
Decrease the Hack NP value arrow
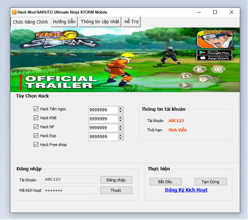coord(121,130)
